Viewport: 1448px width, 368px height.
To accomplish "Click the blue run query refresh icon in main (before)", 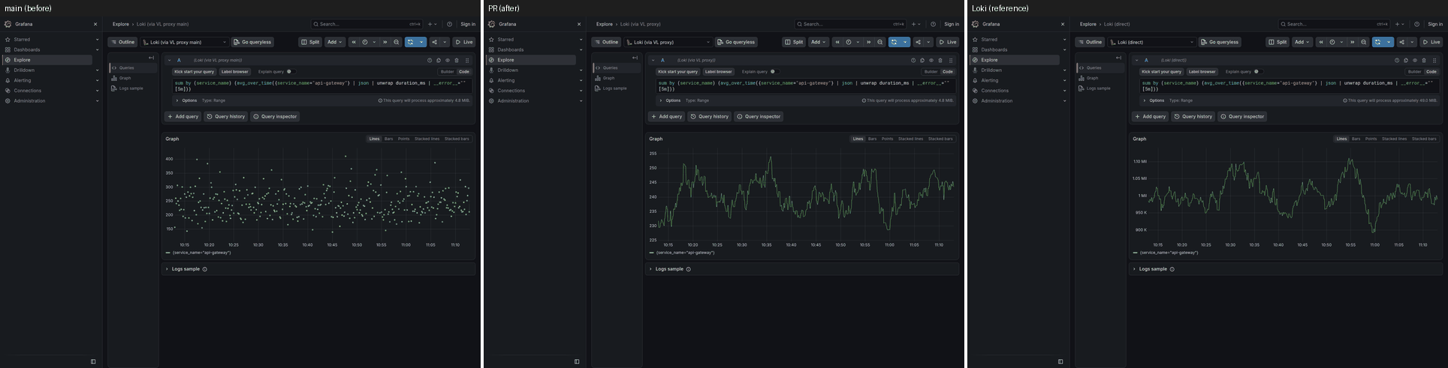I will 410,42.
